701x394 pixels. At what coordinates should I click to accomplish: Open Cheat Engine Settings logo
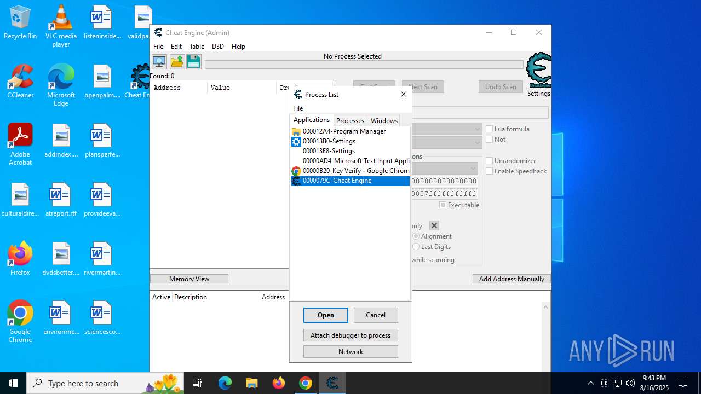[x=539, y=70]
